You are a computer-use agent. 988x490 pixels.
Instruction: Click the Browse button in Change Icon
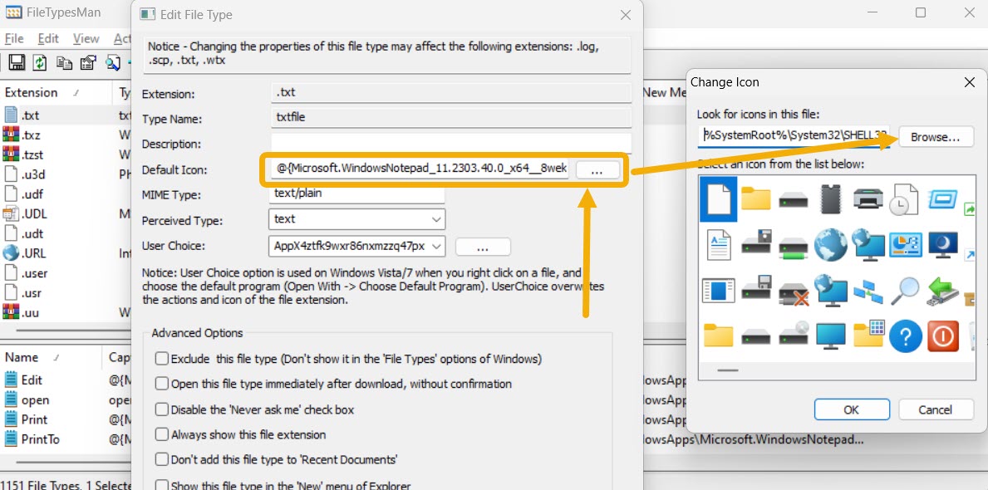936,138
